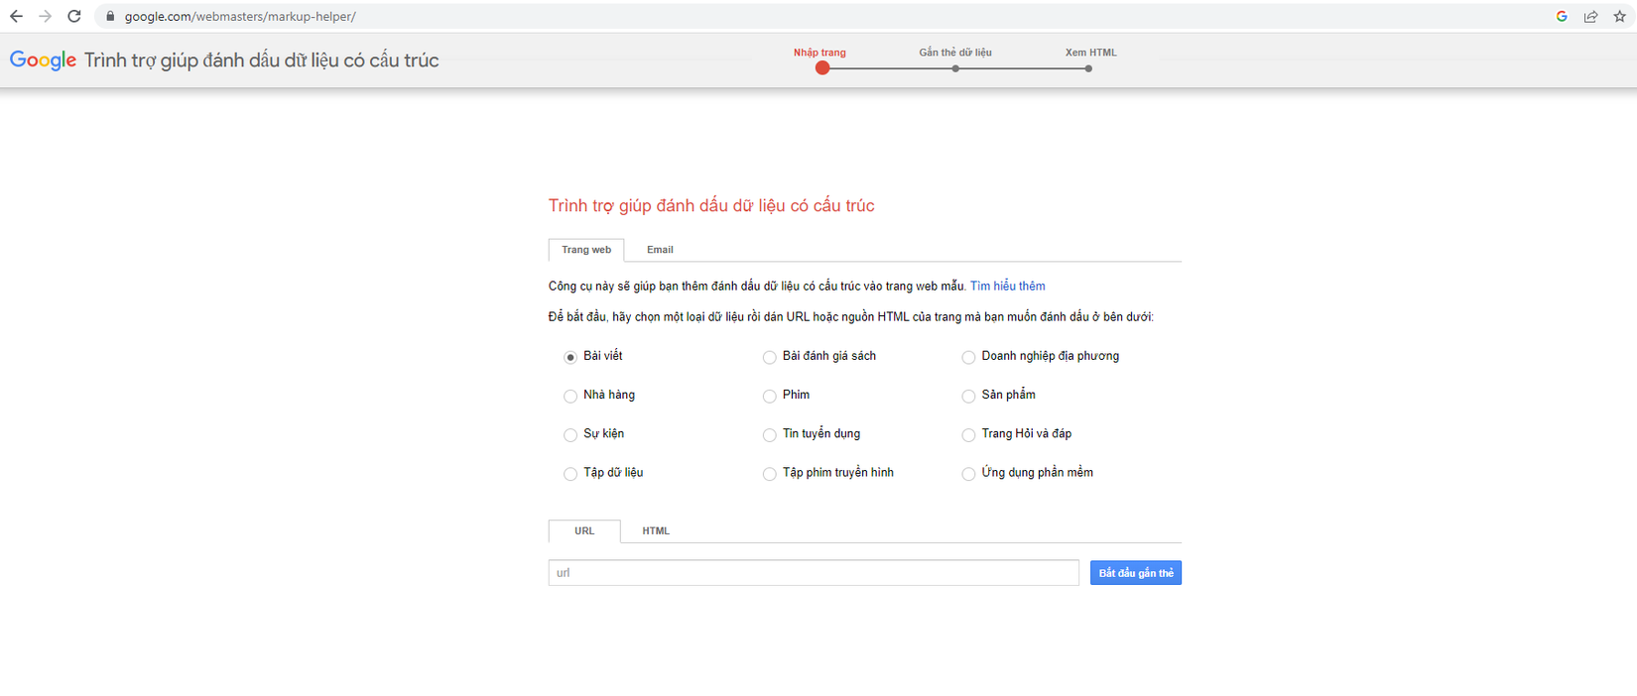The image size is (1637, 696).
Task: Click the Gắn thẻ dữ liệu step marker
Action: pos(955,68)
